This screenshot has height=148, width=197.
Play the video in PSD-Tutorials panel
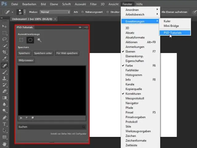pos(21,118)
